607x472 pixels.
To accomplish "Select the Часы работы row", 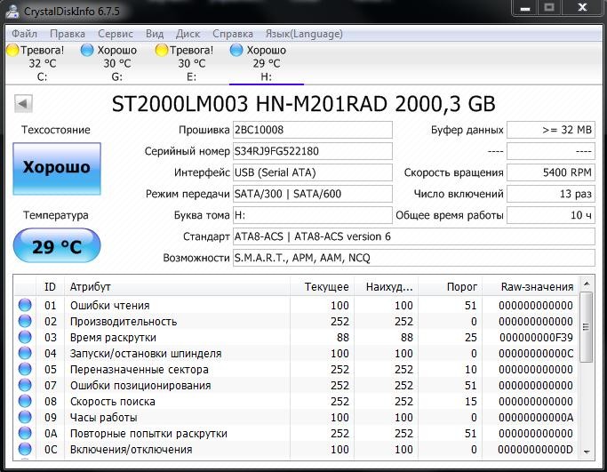I will (296, 418).
